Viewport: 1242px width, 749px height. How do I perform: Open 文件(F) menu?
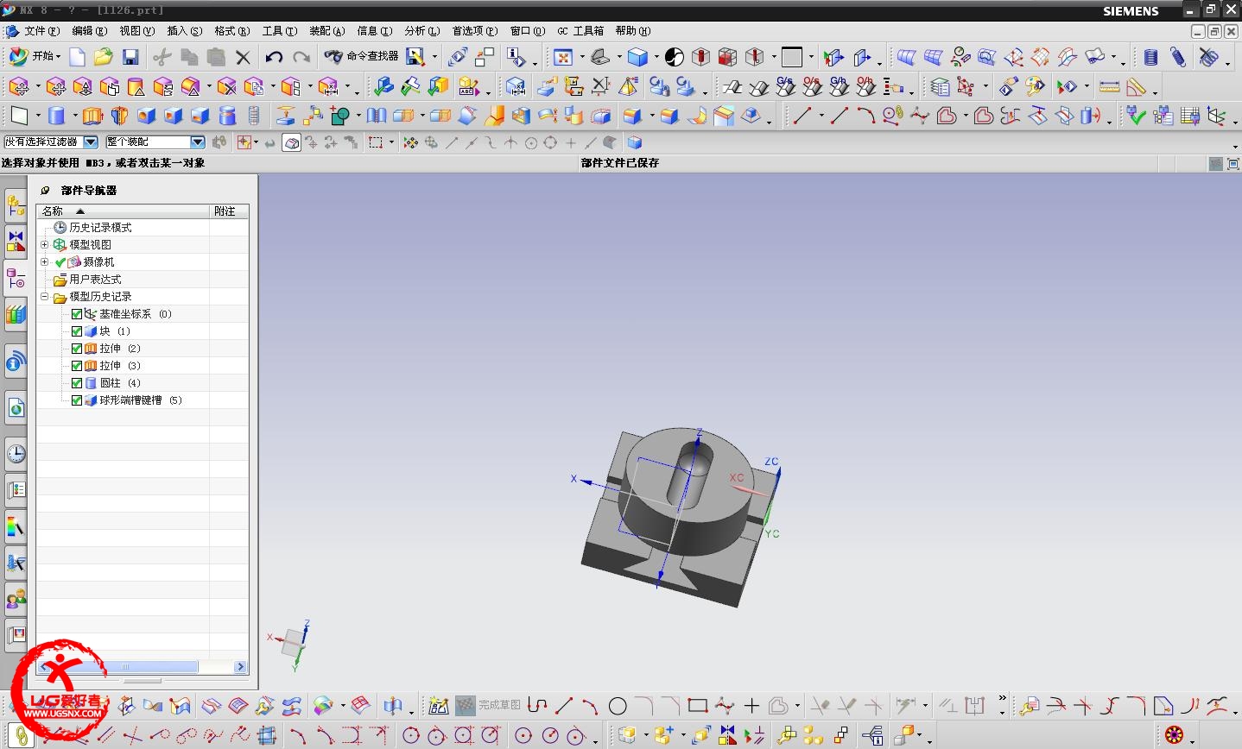click(42, 31)
